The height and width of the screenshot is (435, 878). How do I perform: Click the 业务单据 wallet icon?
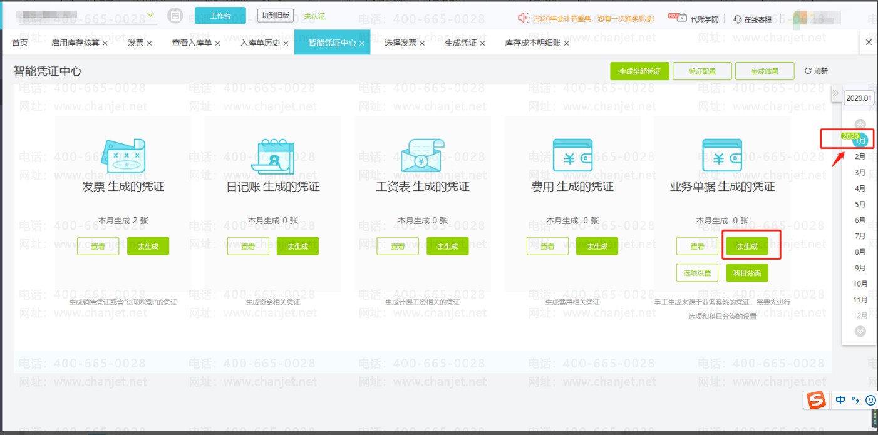721,156
